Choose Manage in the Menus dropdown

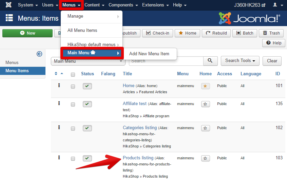tap(91, 16)
